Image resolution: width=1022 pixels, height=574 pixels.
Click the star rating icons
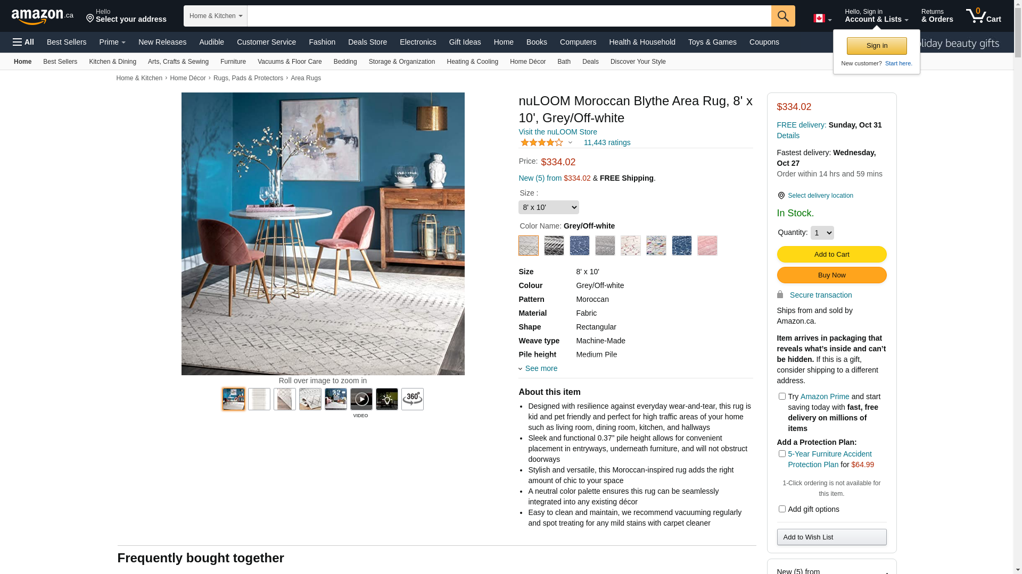click(542, 142)
